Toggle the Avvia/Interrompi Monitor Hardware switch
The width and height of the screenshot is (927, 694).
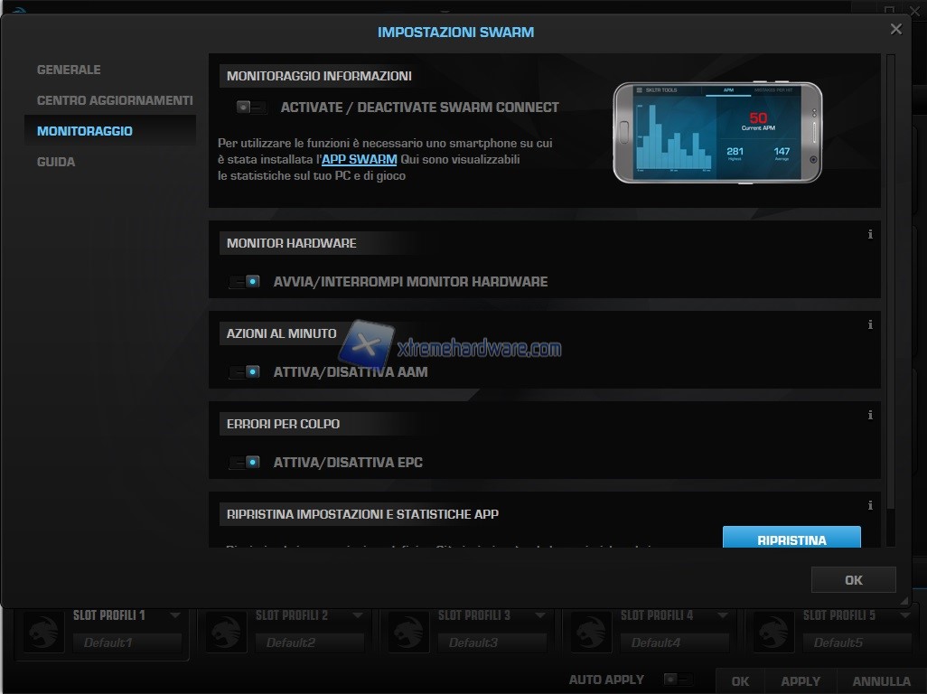coord(245,282)
